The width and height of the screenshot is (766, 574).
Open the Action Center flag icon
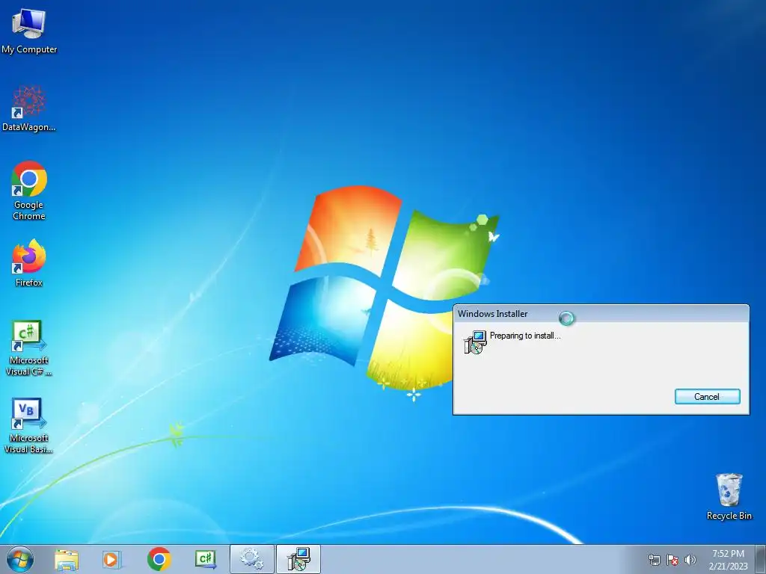(x=672, y=560)
